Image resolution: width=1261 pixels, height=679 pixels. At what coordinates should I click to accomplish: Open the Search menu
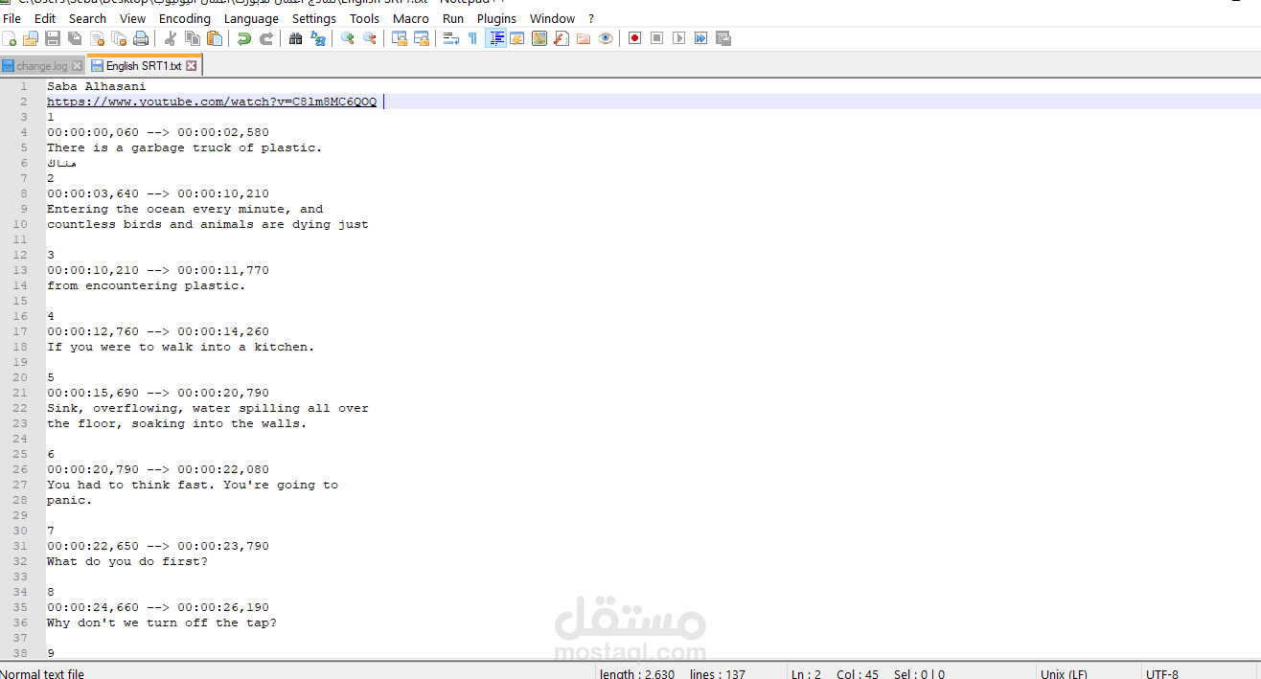point(87,18)
